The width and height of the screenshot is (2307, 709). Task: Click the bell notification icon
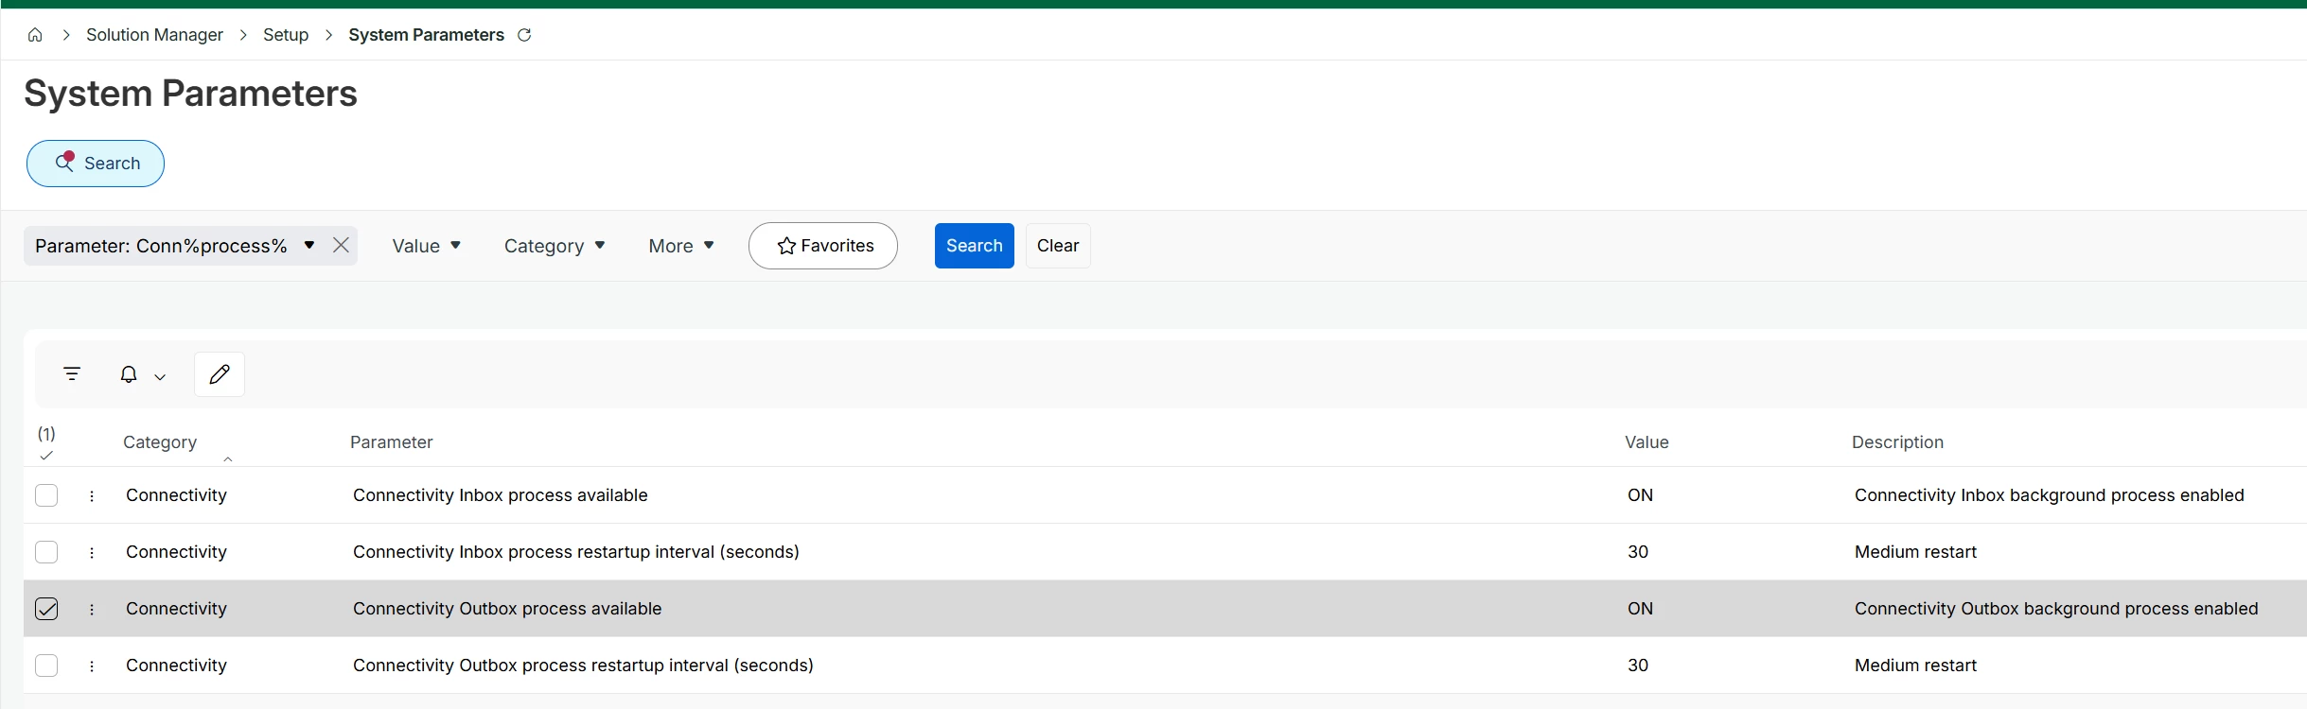[129, 374]
